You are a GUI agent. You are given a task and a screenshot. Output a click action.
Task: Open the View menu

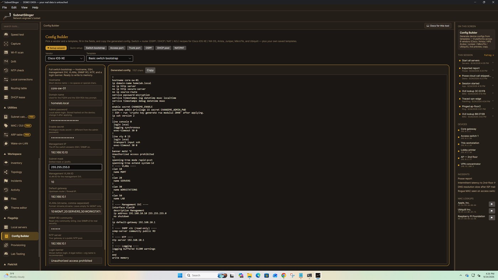[x=24, y=7]
